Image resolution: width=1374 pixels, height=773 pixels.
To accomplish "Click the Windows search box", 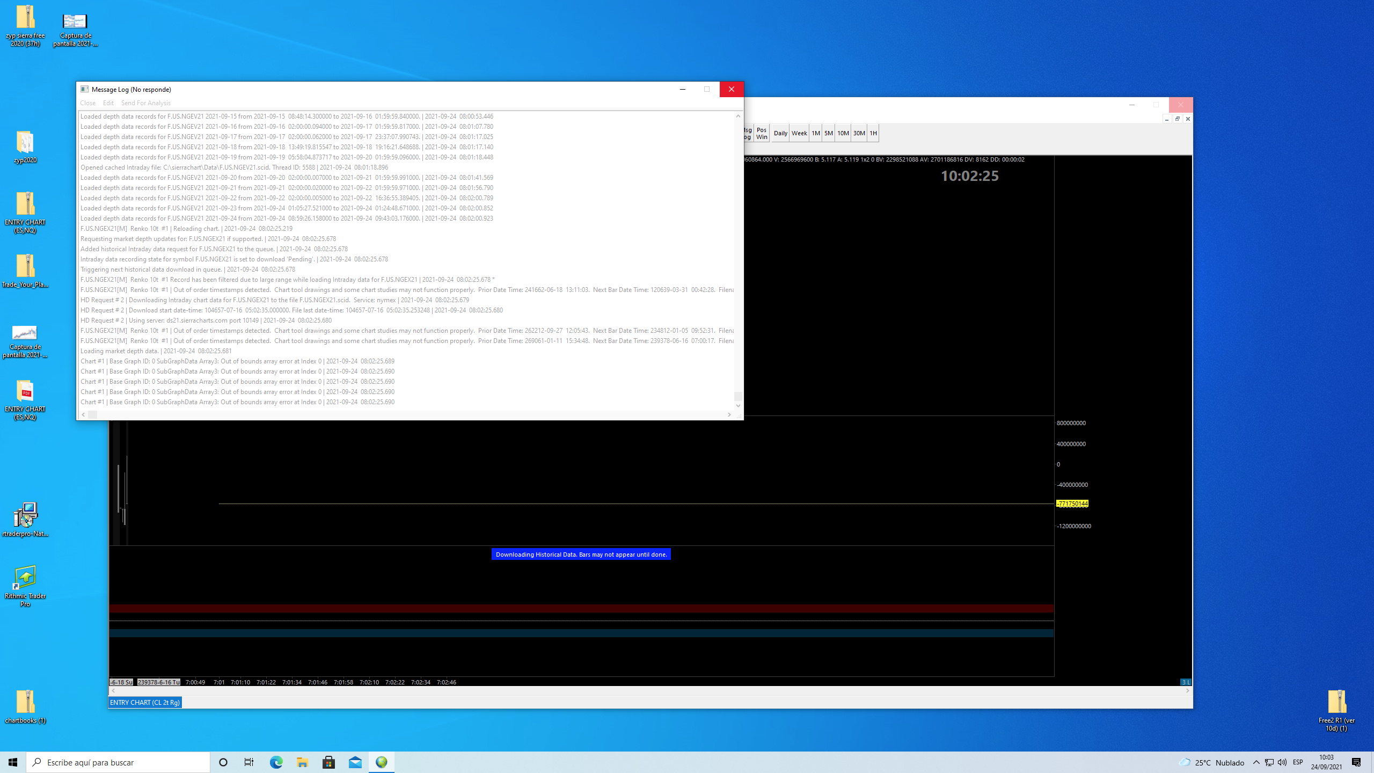I will pyautogui.click(x=118, y=762).
